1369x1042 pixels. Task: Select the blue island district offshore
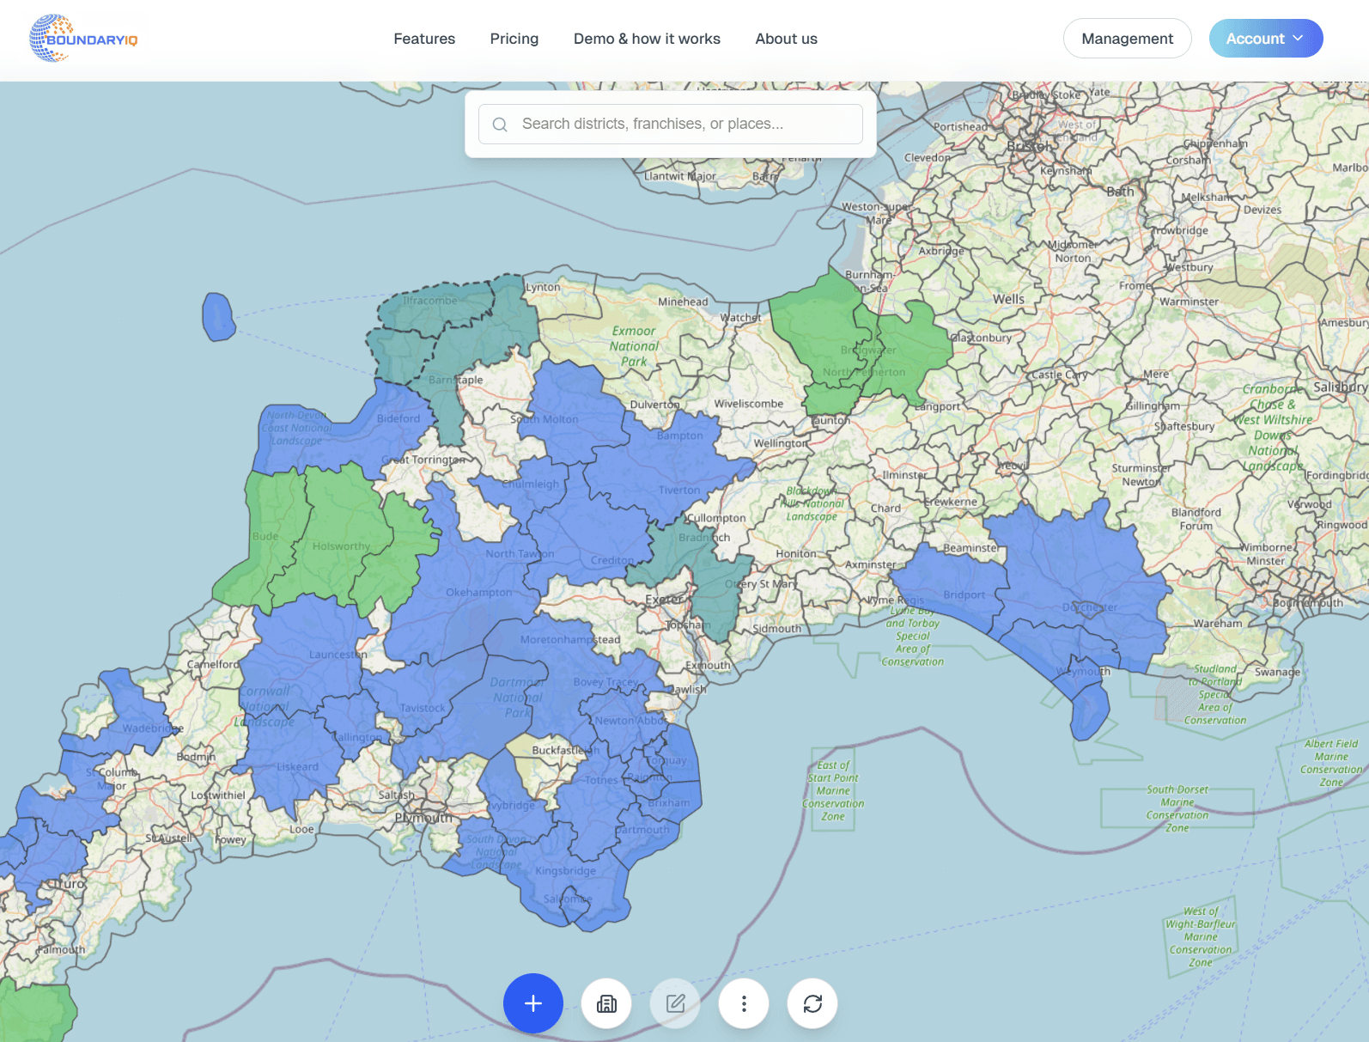[x=218, y=316]
